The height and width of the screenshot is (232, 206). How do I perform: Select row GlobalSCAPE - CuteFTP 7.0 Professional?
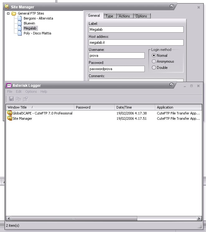pos(104,113)
